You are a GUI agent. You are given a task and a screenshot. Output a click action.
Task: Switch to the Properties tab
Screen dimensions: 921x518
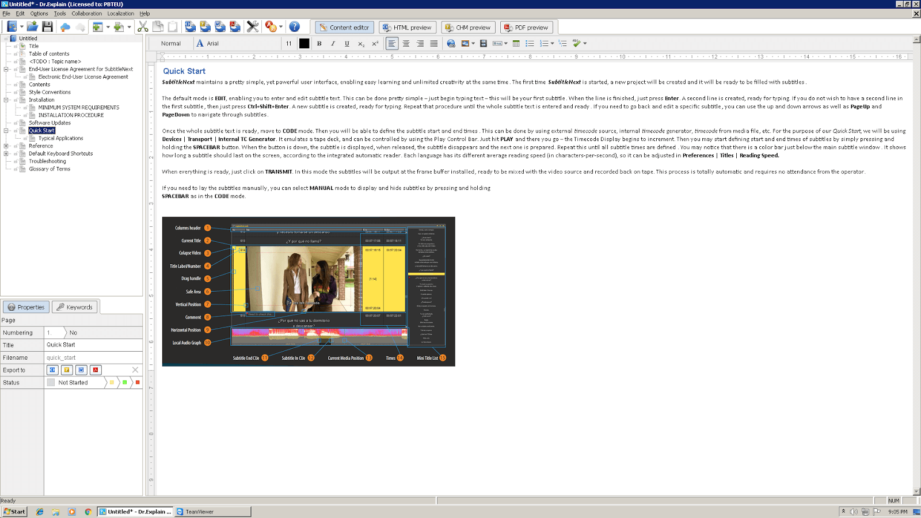26,307
